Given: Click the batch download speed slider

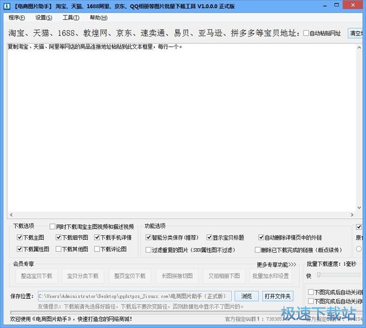Looking at the screenshot, I should pyautogui.click(x=337, y=275).
